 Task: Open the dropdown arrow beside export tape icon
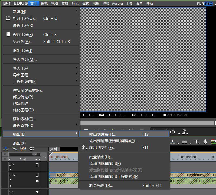pos(187,134)
